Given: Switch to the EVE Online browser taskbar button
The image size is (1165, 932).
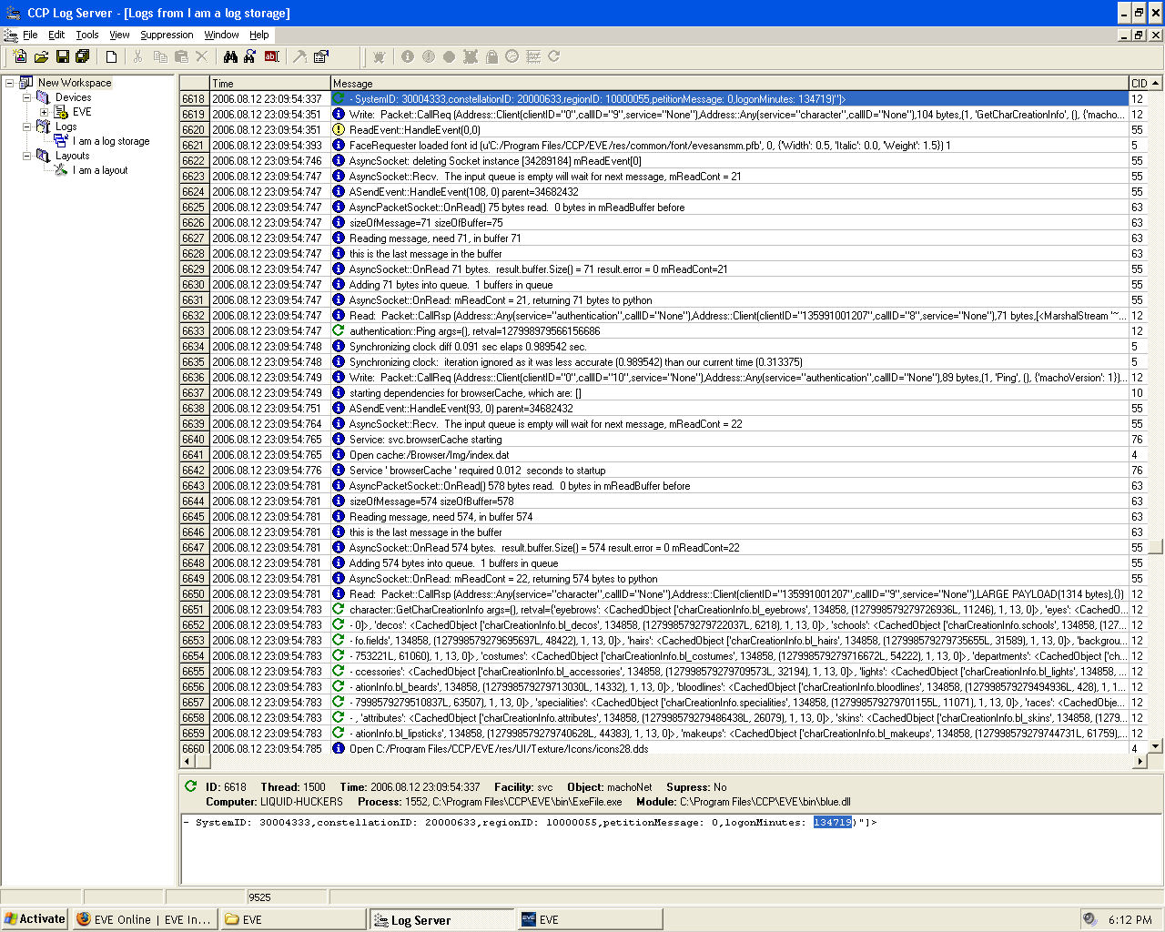Looking at the screenshot, I should [x=144, y=919].
